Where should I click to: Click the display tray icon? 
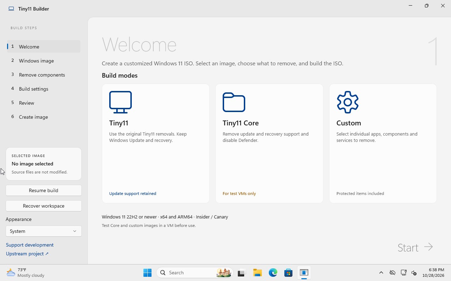point(404,273)
